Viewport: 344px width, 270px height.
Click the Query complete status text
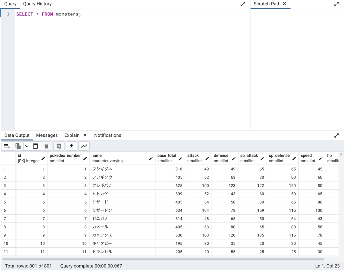(91, 266)
